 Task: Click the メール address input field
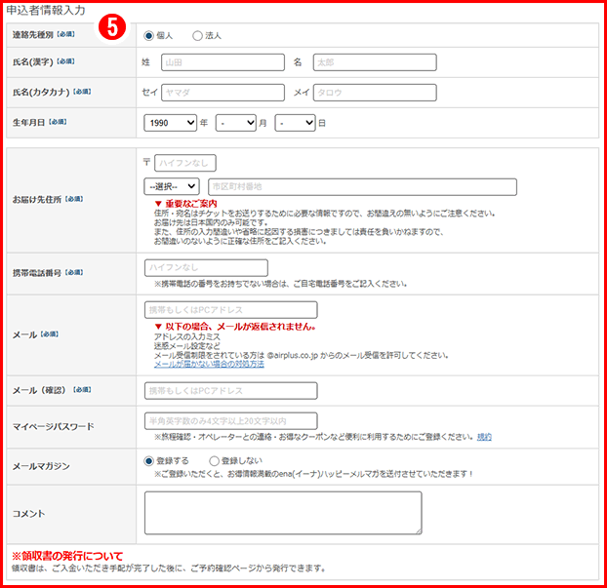[230, 309]
